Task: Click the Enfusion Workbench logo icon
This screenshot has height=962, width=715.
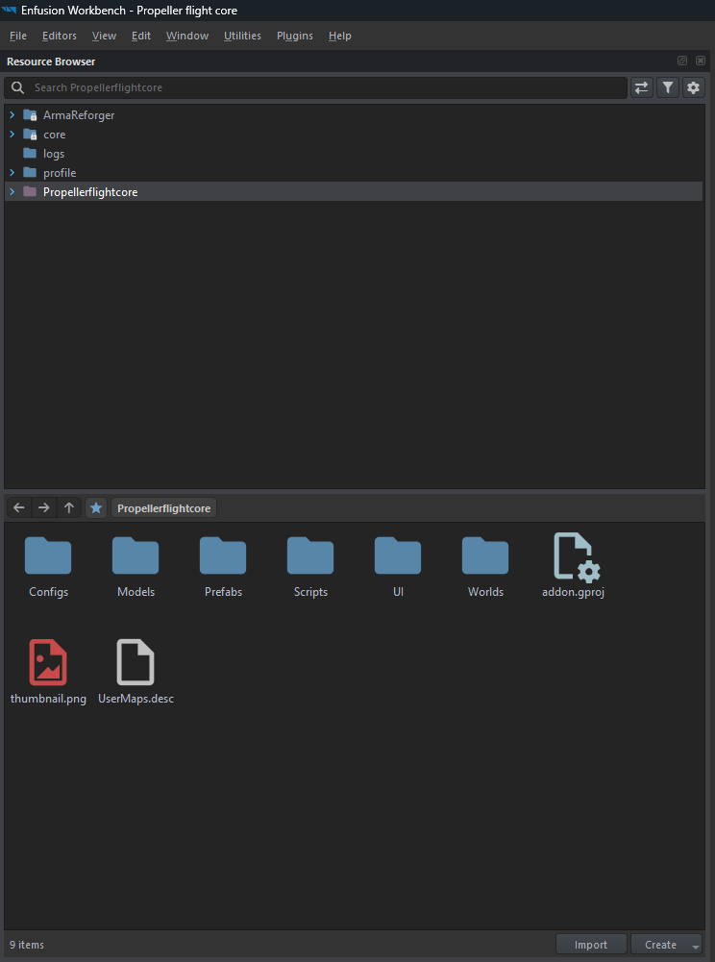Action: [10, 11]
